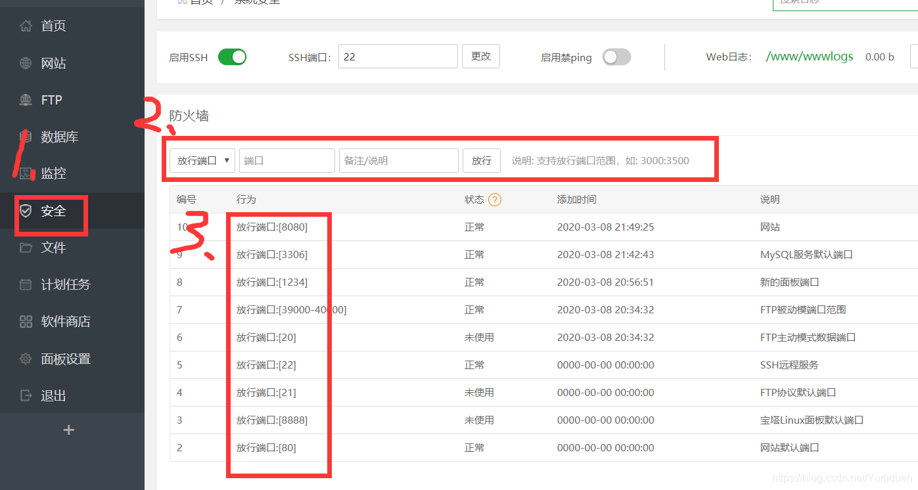The height and width of the screenshot is (490, 918).
Task: Select the 放行端口:[80] rule cell
Action: coord(266,448)
